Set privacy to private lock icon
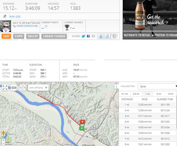 101,36
